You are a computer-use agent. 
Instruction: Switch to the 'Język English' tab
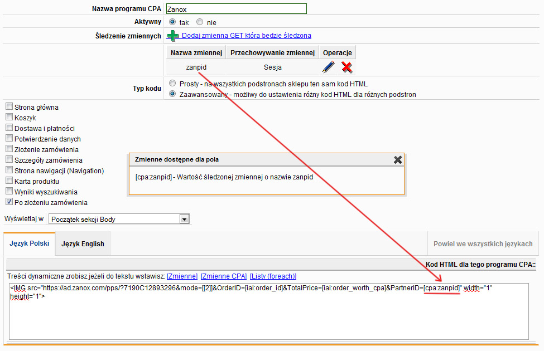(83, 243)
